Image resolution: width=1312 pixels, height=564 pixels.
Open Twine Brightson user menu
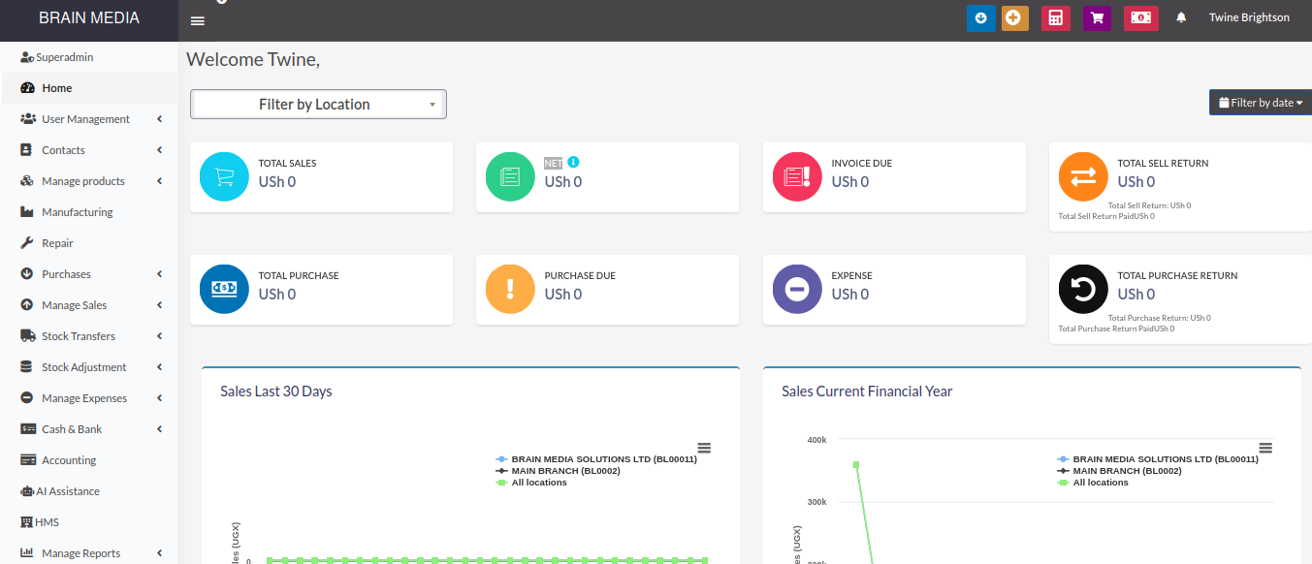(1249, 17)
